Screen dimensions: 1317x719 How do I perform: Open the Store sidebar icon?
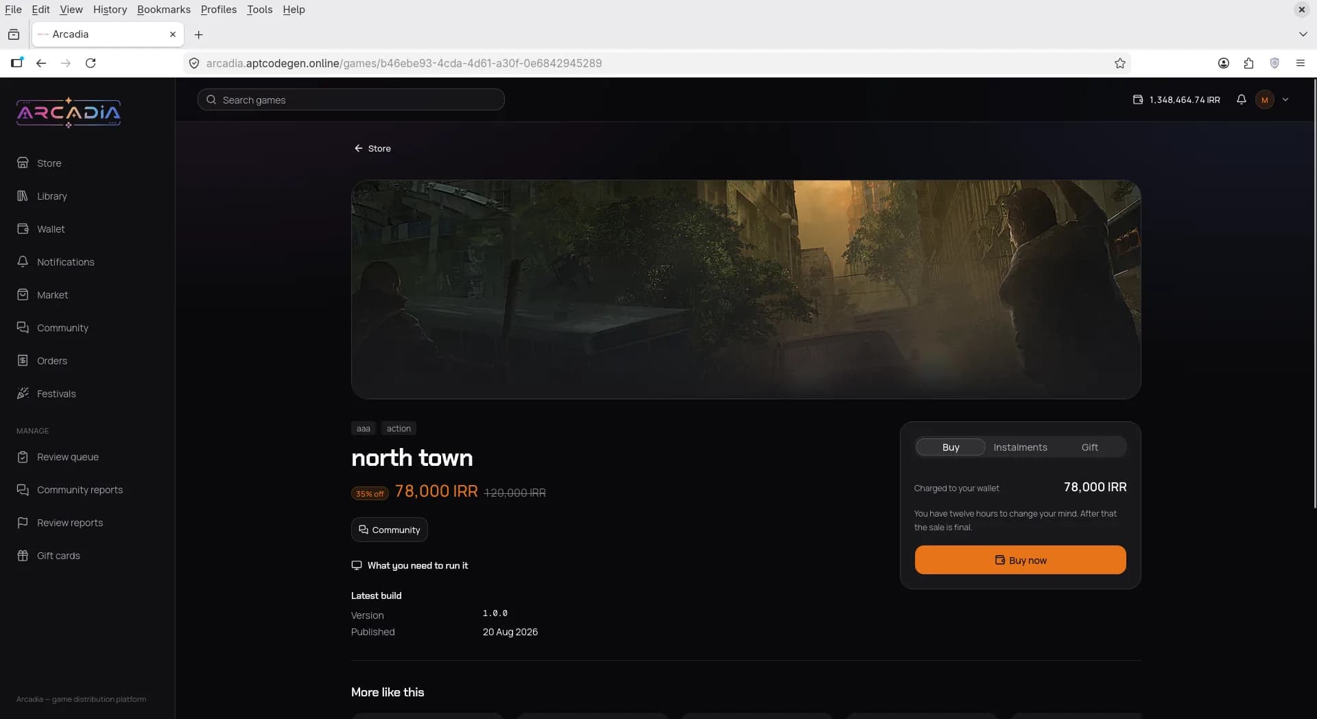tap(23, 163)
